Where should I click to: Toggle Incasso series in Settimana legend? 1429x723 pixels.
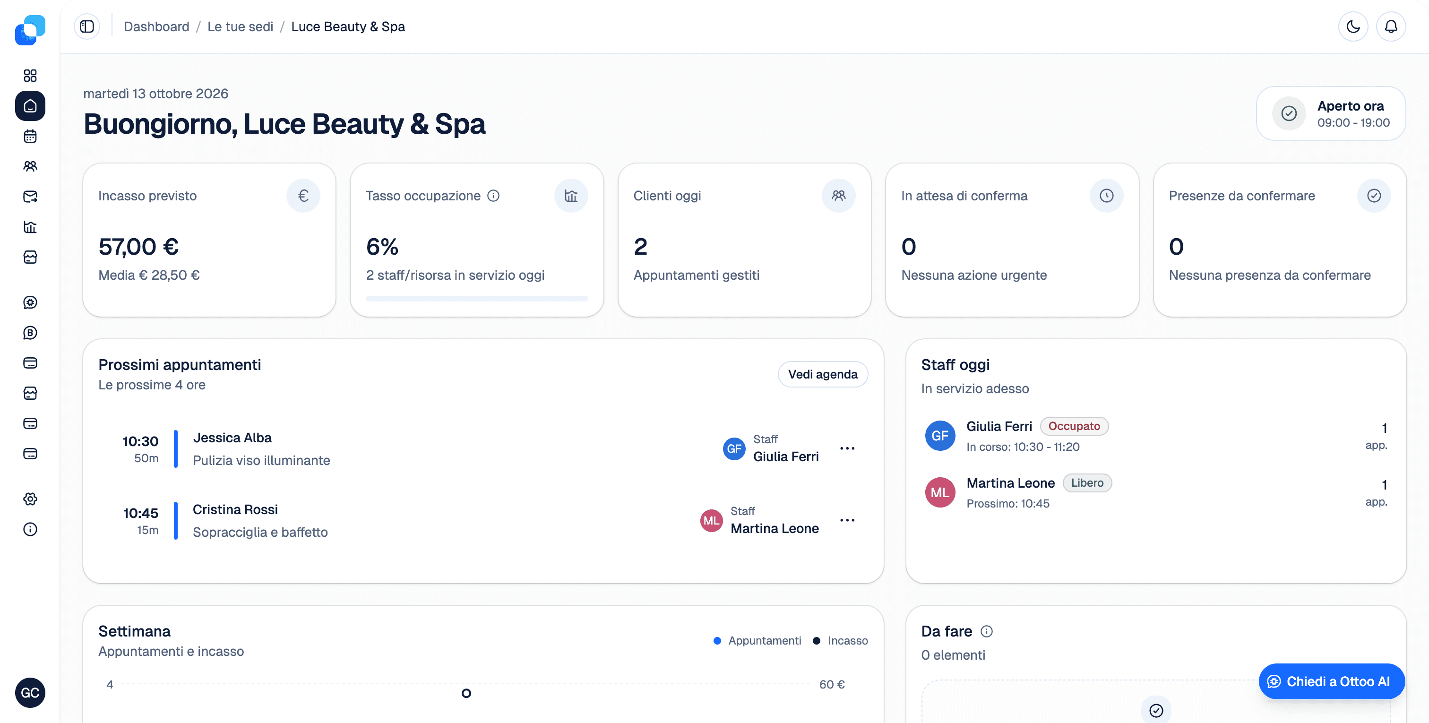[840, 641]
